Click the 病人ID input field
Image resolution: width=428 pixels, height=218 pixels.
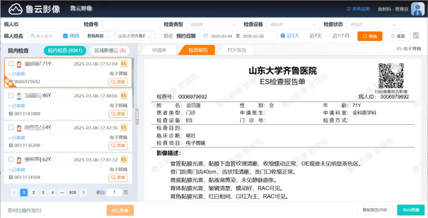pyautogui.click(x=51, y=25)
